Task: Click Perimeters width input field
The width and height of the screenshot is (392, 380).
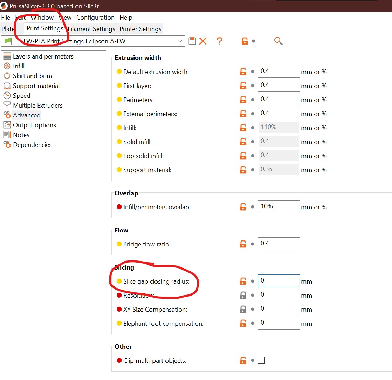Action: pos(278,99)
